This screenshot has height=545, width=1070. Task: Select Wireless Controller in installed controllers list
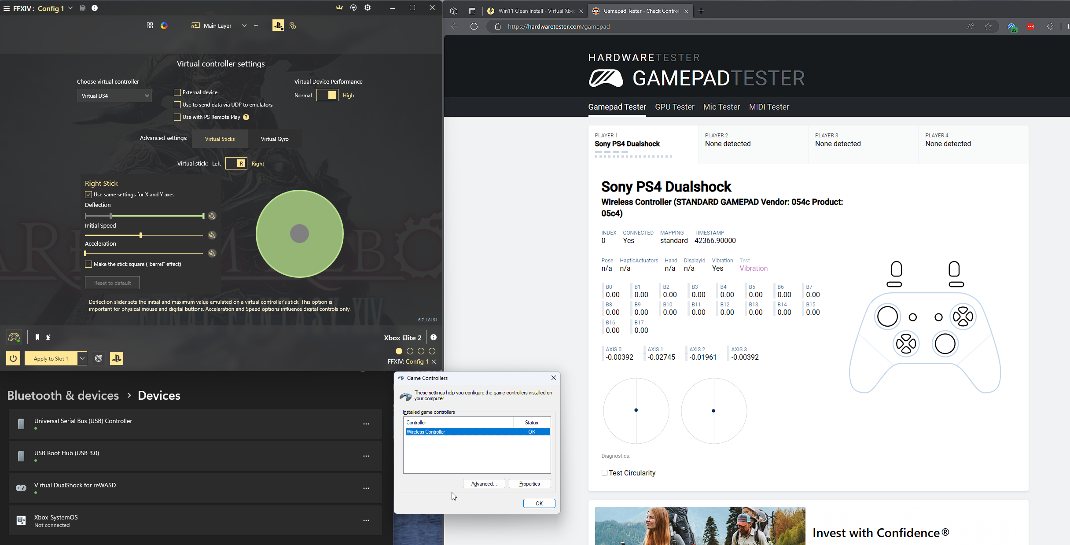477,432
